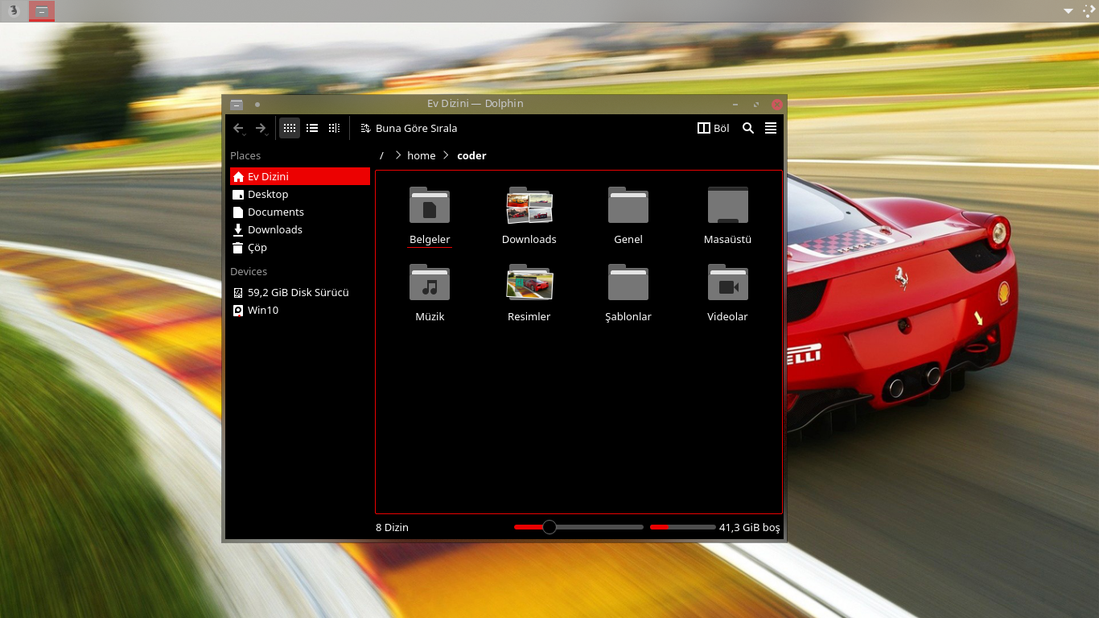Go forward using the forward arrow
Image resolution: width=1099 pixels, height=618 pixels.
[x=261, y=128]
